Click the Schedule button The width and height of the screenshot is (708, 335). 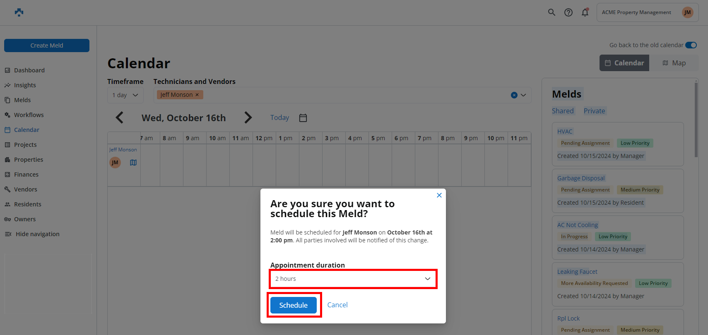point(294,305)
